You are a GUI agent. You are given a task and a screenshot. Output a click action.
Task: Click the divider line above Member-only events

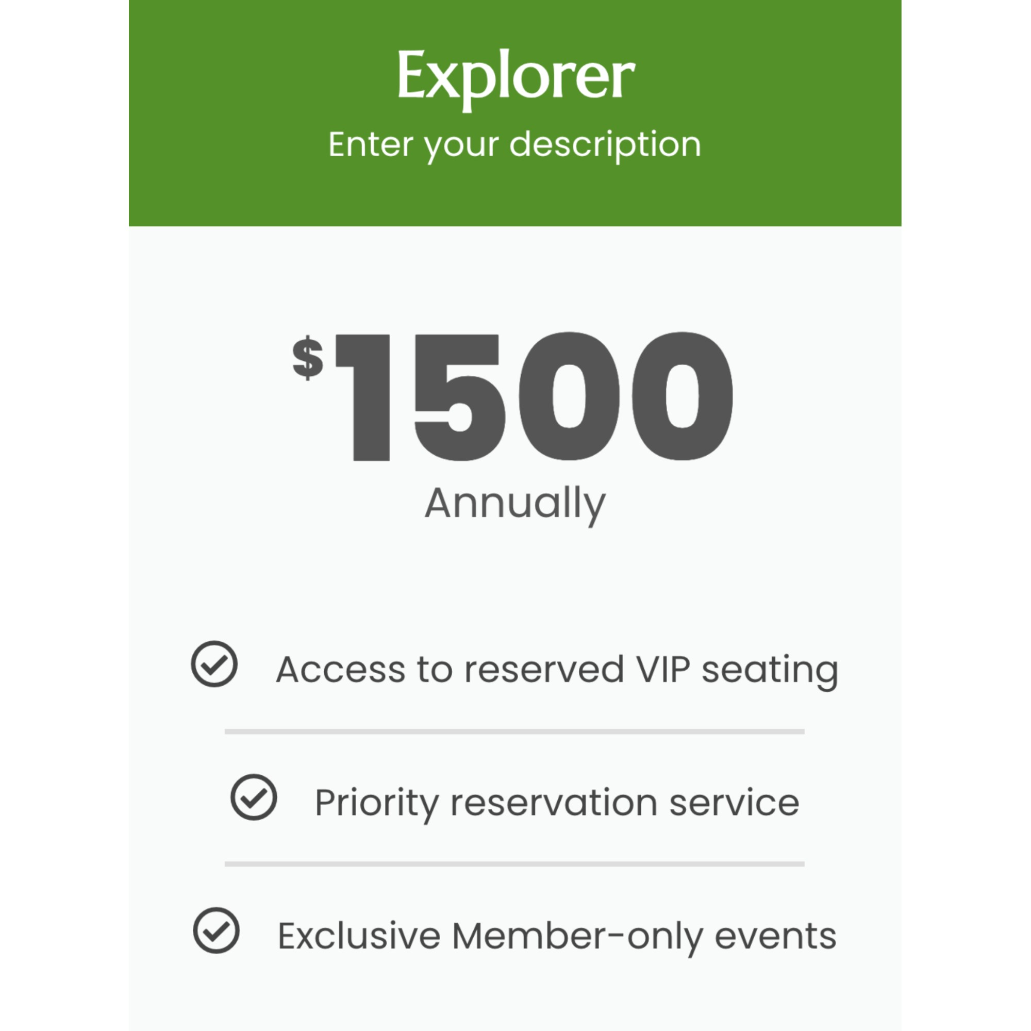[x=514, y=864]
